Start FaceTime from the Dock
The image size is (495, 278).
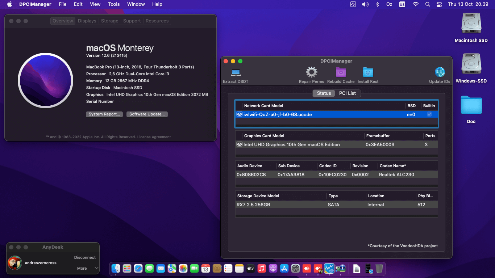194,269
